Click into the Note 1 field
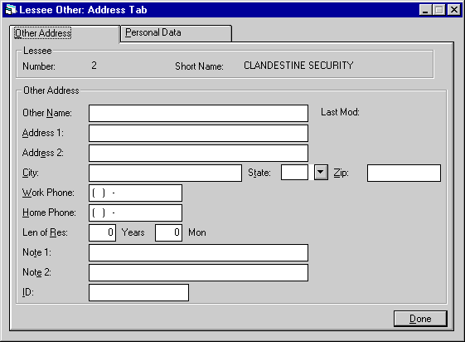The image size is (465, 342). (198, 252)
